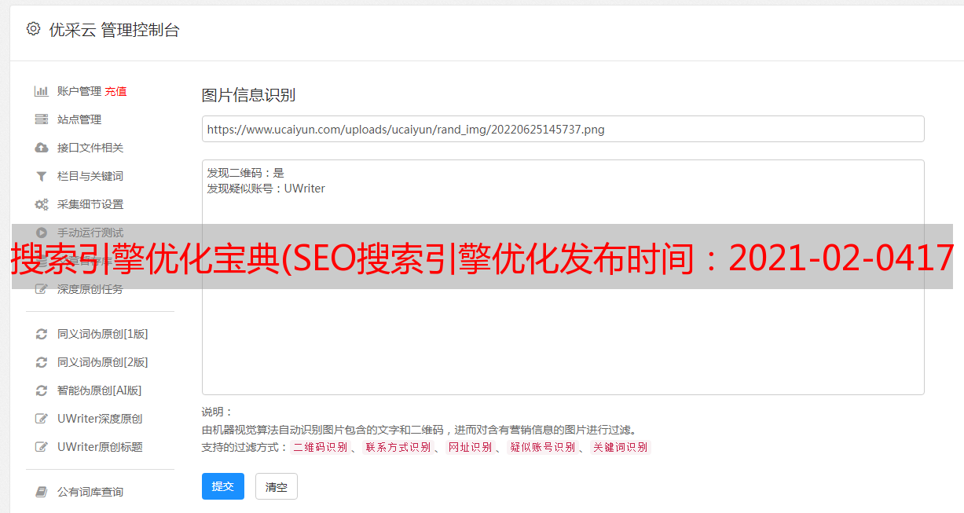Image resolution: width=964 pixels, height=513 pixels.
Task: Click inside the recognition result text area
Action: 563,277
